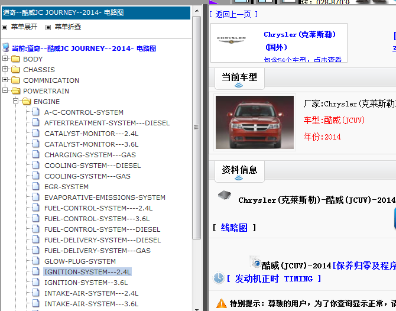Open GLOW-PLUG-SYSTEM diagram
The height and width of the screenshot is (311, 396).
[x=80, y=261]
